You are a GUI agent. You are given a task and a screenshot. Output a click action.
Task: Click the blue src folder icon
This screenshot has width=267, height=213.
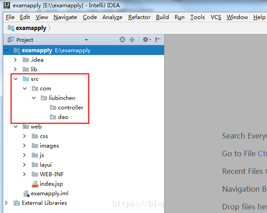pyautogui.click(x=26, y=79)
